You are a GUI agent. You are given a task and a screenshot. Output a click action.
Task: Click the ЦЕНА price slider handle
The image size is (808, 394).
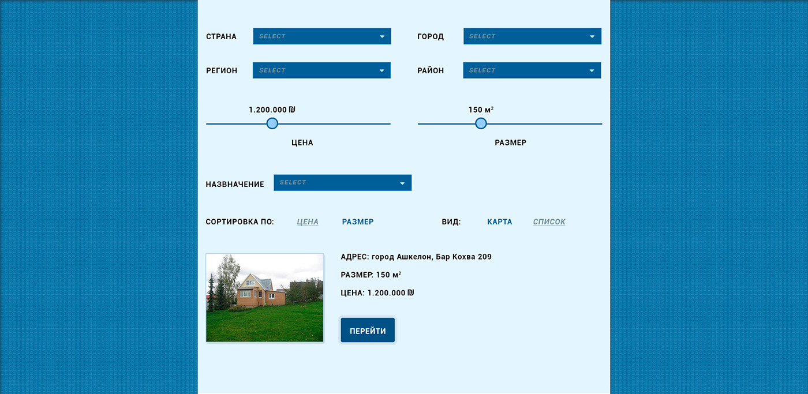click(x=272, y=123)
